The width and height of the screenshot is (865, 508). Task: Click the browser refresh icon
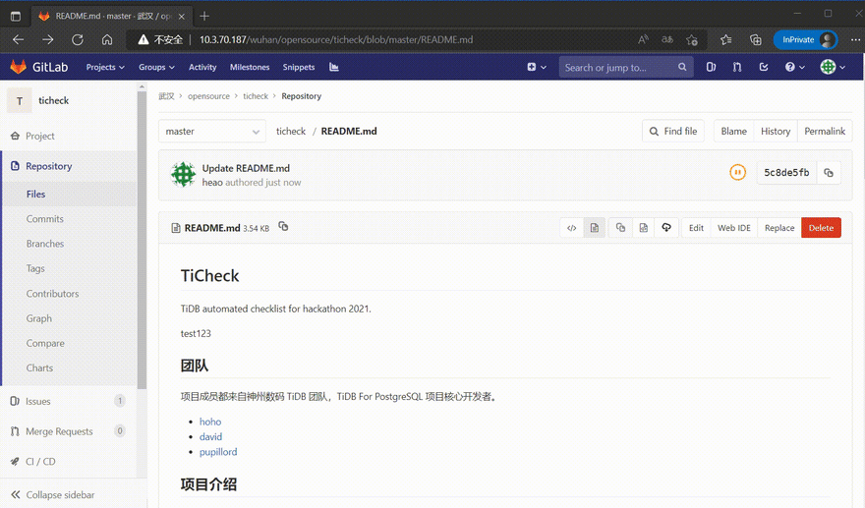click(78, 39)
